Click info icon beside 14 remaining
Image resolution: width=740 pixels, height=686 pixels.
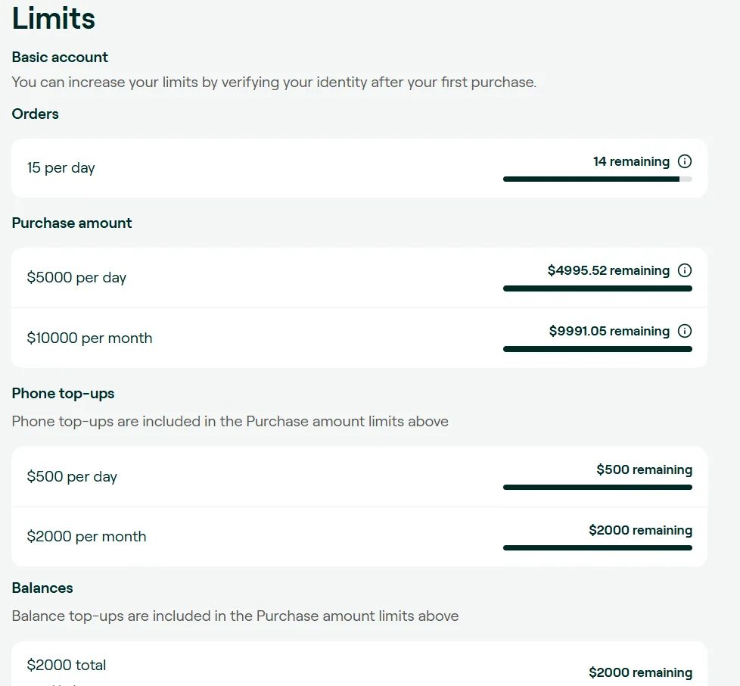[x=684, y=161]
